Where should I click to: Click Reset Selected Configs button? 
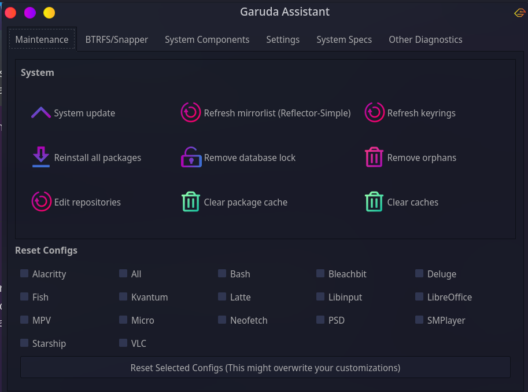click(265, 368)
